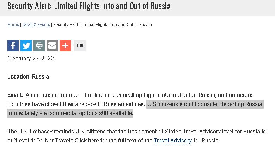Image resolution: width=275 pixels, height=153 pixels.
Task: Click the current-page breadcrumb text after News & Events
Action: [x=103, y=25]
